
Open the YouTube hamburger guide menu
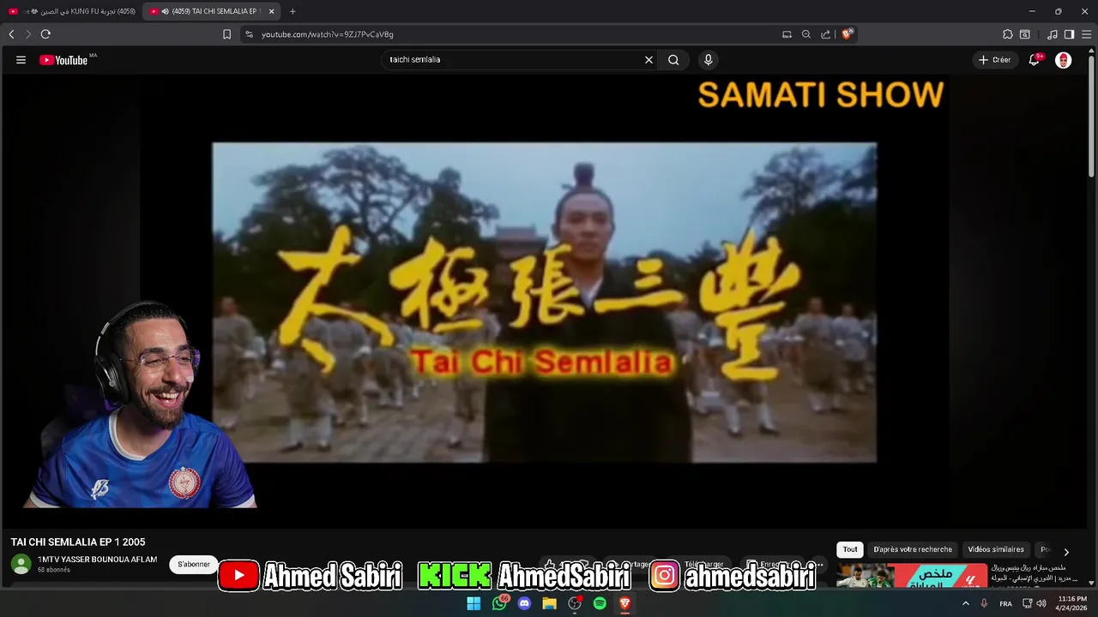click(x=21, y=60)
